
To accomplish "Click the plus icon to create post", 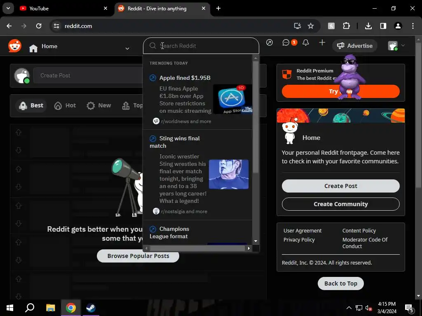I will [x=322, y=42].
